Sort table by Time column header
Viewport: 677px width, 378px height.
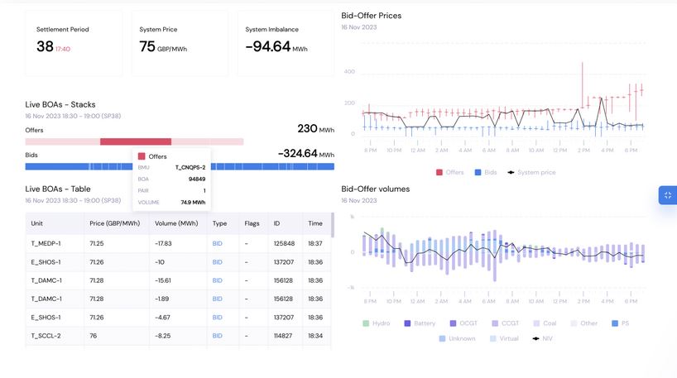[315, 223]
